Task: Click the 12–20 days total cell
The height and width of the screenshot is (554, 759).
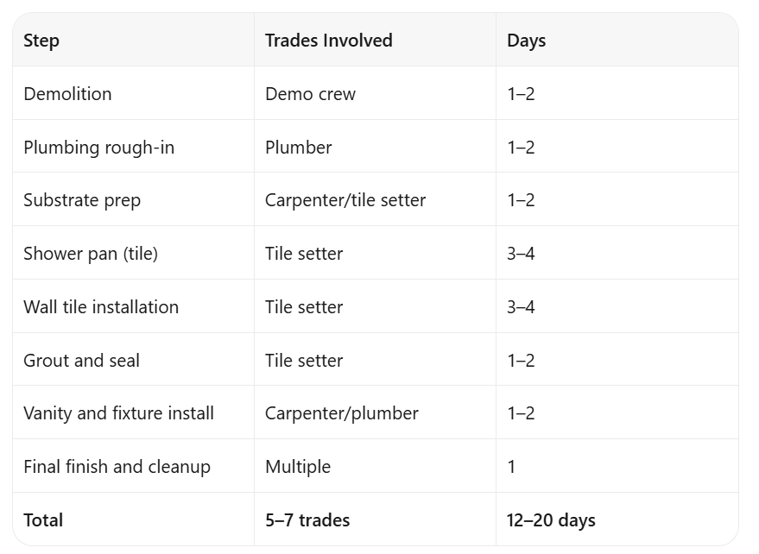Action: [552, 520]
